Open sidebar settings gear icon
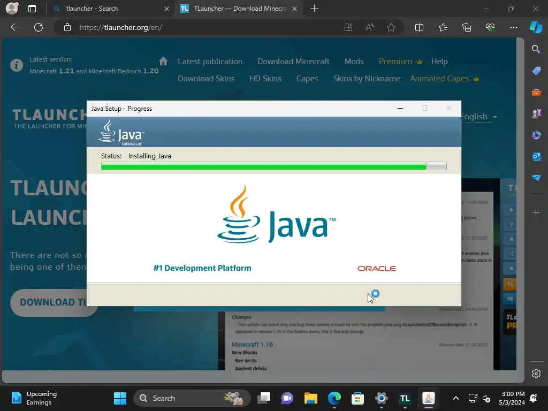The height and width of the screenshot is (411, 548). [536, 374]
